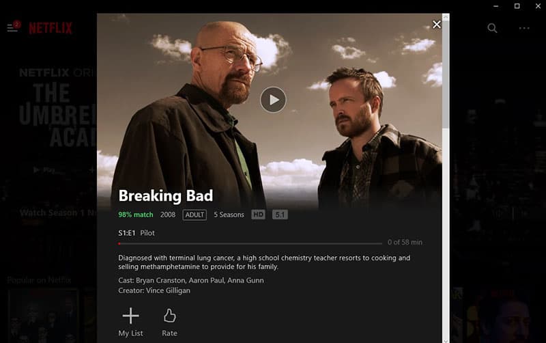Click the S1:E1 Pilot episode label
Image resolution: width=546 pixels, height=343 pixels.
(x=136, y=233)
